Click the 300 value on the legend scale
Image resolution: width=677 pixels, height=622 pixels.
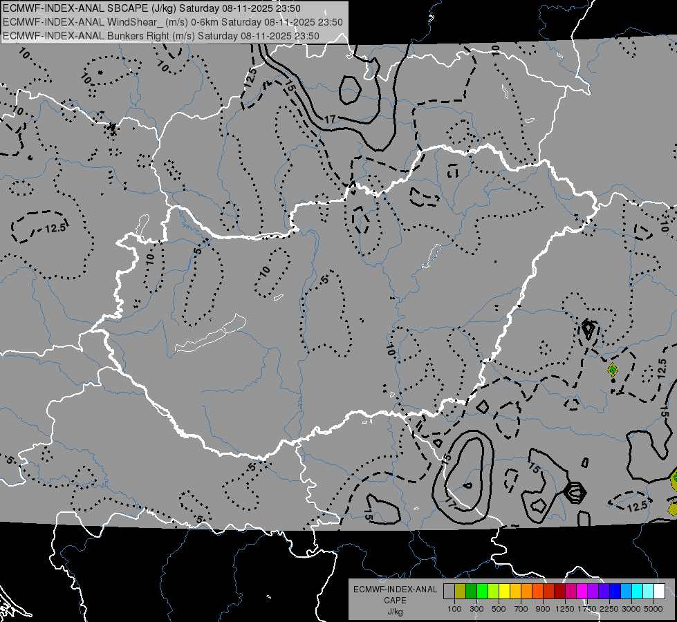pos(476,609)
